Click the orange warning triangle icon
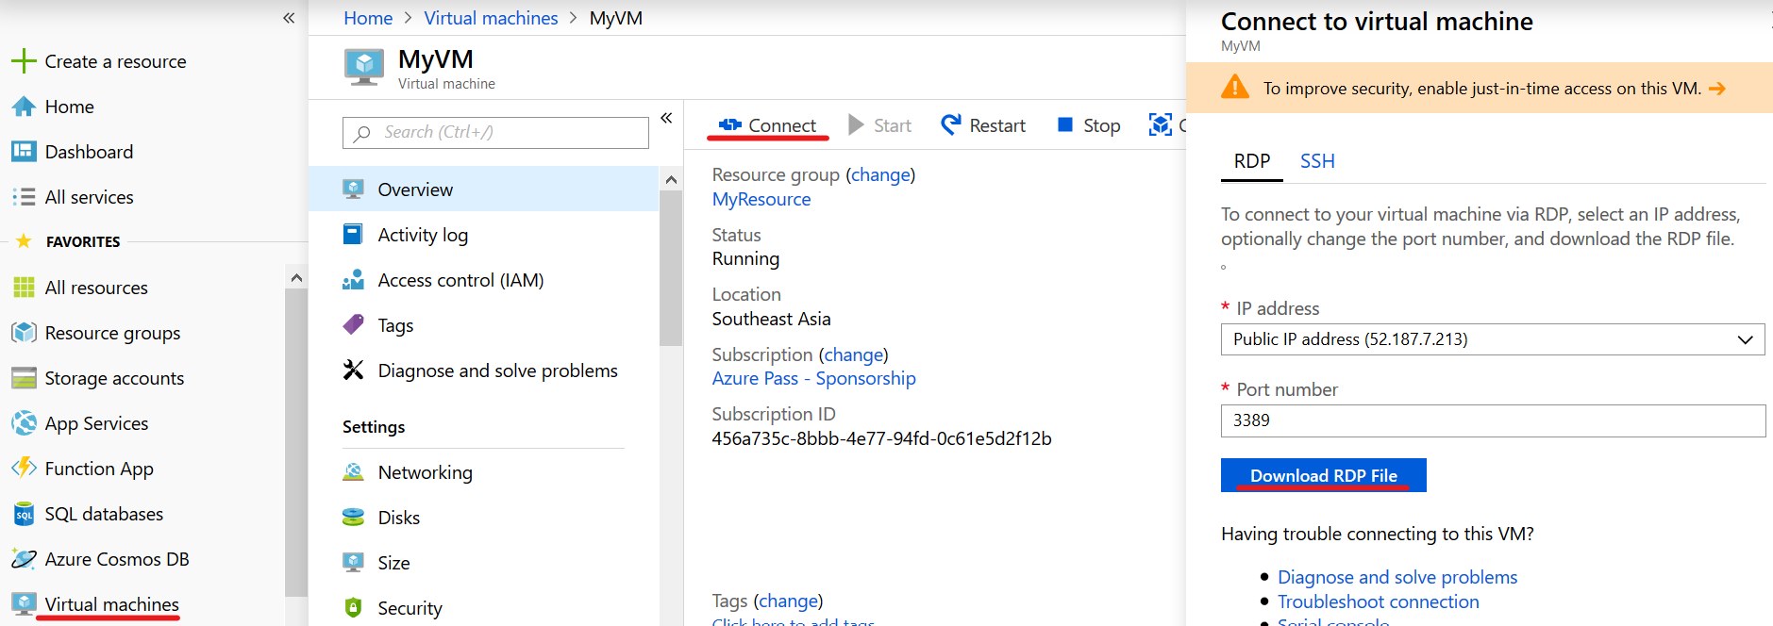 pyautogui.click(x=1235, y=88)
